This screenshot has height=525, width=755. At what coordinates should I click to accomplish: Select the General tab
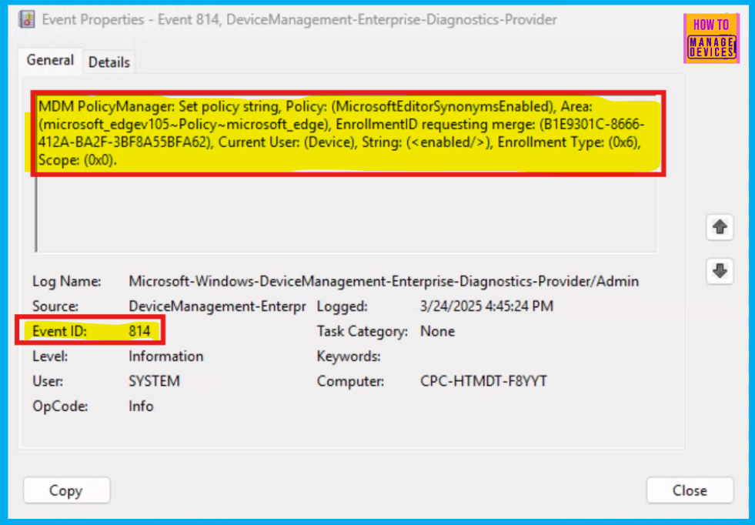click(x=50, y=60)
